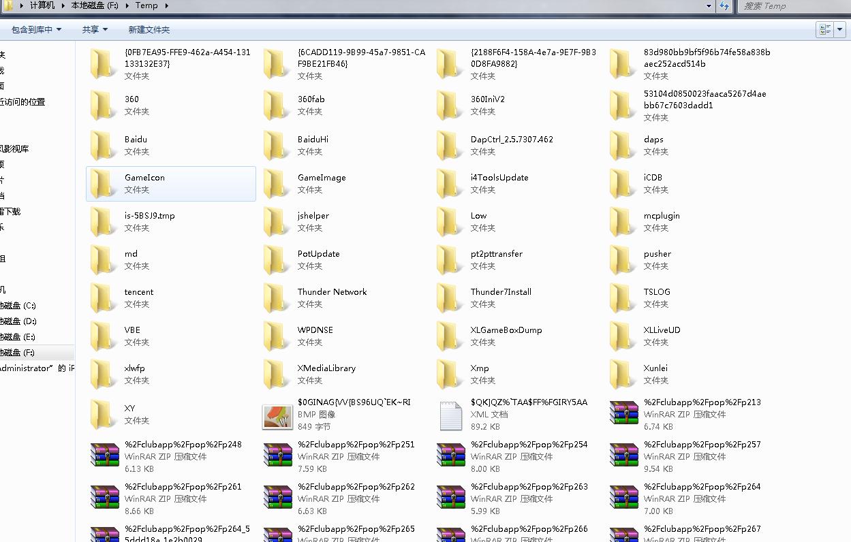851x542 pixels.
Task: Select the folder named 360fab
Action: [x=311, y=99]
